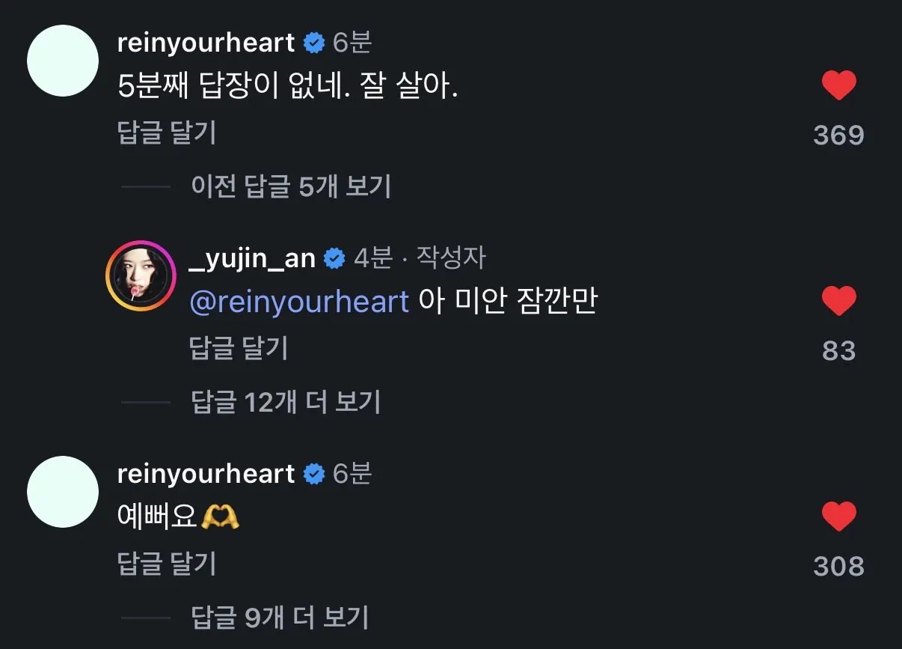Open _yujin_an's profile picture
Viewport: 902px width, 649px height.
pyautogui.click(x=141, y=276)
